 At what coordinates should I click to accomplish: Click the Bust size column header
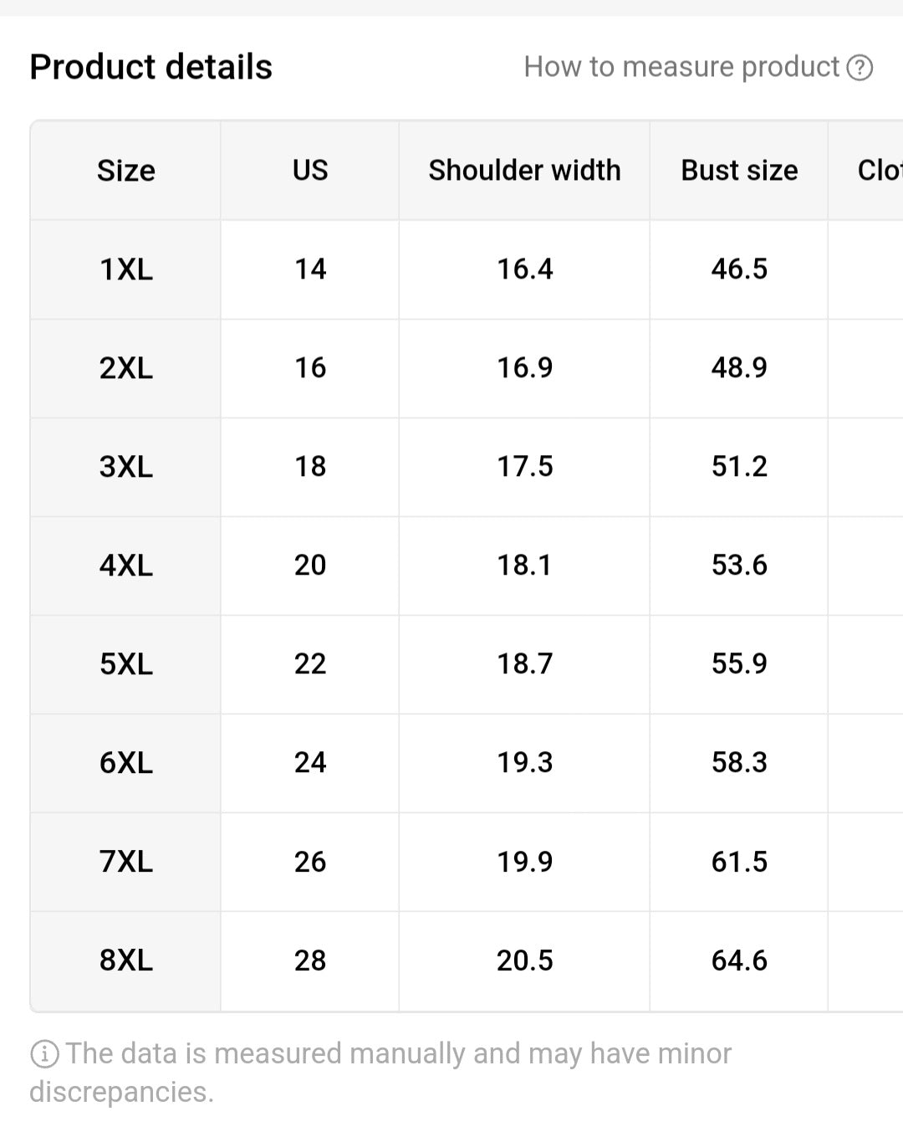tap(739, 170)
